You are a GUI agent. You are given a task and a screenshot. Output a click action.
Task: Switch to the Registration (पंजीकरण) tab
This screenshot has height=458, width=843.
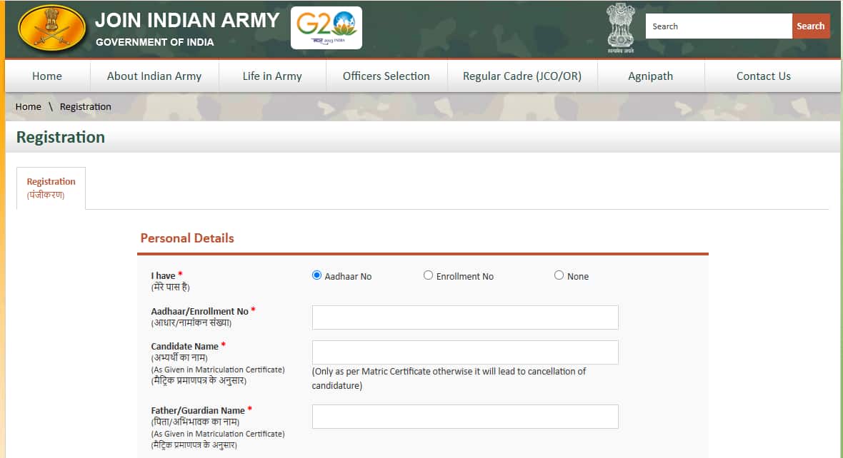(x=51, y=188)
